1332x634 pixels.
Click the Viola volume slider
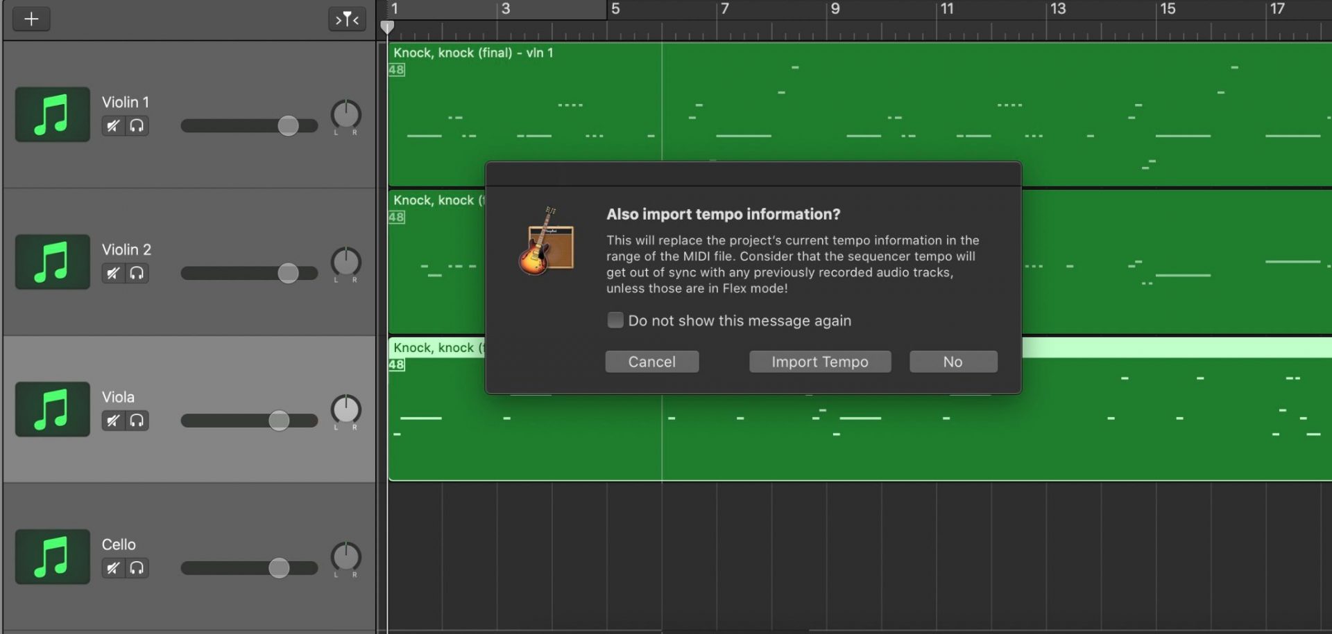pyautogui.click(x=277, y=421)
